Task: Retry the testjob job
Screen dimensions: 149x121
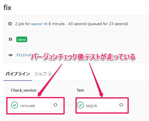Action: click(x=121, y=105)
